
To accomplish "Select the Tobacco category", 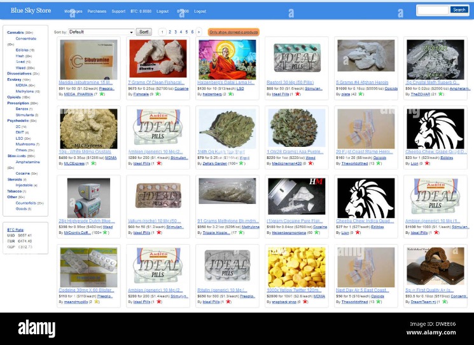I will pyautogui.click(x=14, y=191).
